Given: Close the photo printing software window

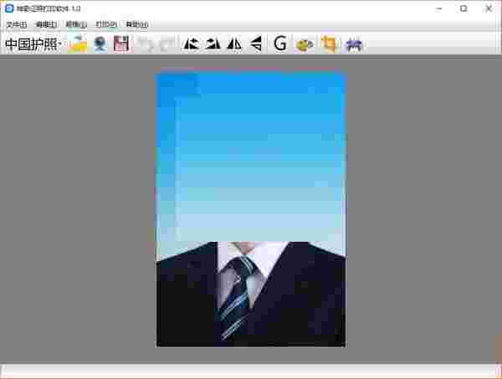Looking at the screenshot, I should click(x=489, y=8).
